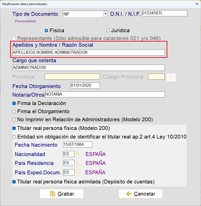Click the Cancelar button
Screen dimensions: 201x206
(141, 194)
